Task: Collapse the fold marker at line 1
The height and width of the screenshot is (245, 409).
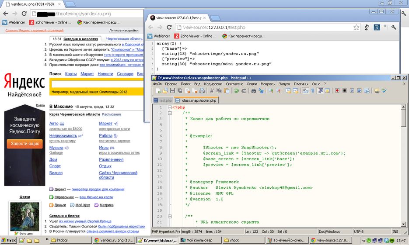Action: (169, 107)
